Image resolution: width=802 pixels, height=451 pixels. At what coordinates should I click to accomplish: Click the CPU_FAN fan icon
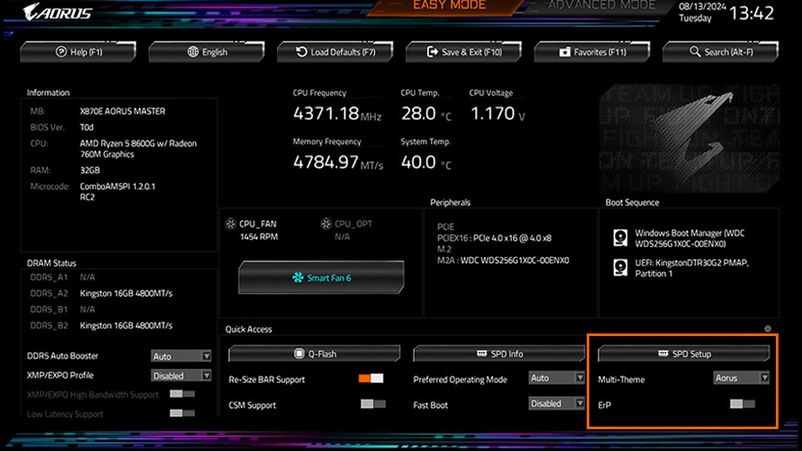pyautogui.click(x=230, y=224)
